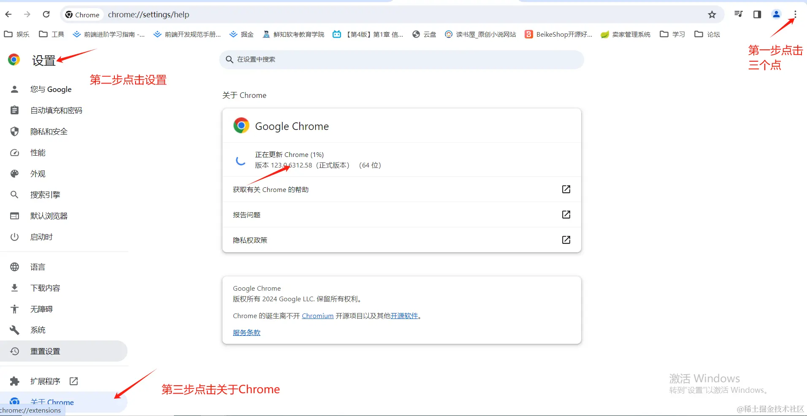This screenshot has width=807, height=416.
Task: Open 您与 Google settings section
Action: coord(63,89)
